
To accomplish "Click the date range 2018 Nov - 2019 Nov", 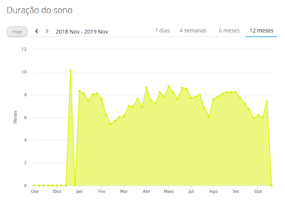I will tap(82, 32).
